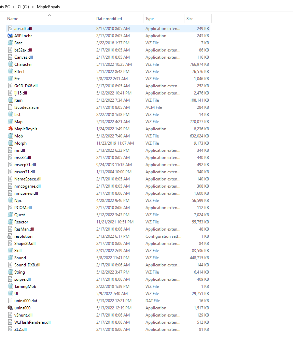Screen dimensions: 293x337
Task: Select the ResMan.dll file name
Action: point(24,229)
